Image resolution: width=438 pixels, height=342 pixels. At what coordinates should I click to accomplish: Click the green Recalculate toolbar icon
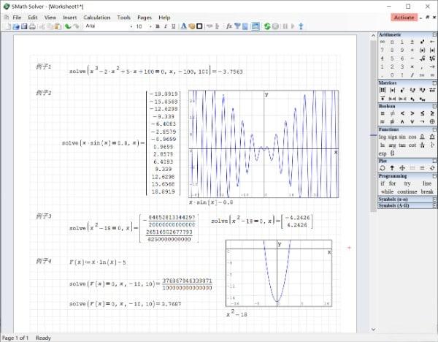click(267, 26)
